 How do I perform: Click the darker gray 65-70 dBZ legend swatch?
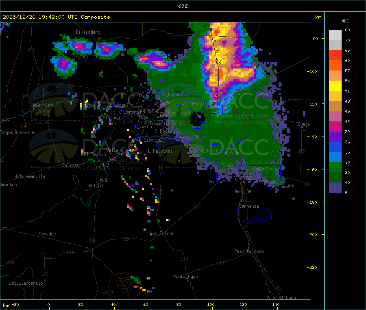coord(335,45)
